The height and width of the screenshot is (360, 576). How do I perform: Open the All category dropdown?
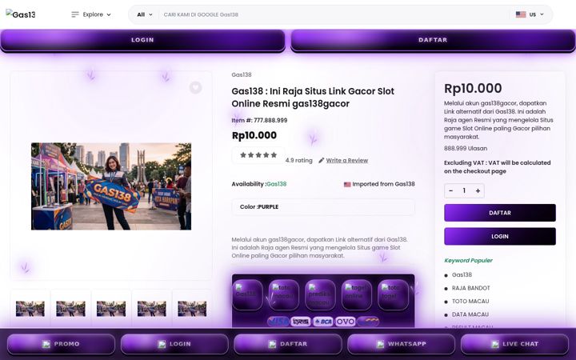[144, 14]
